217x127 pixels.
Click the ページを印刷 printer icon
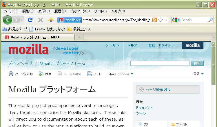(11, 74)
